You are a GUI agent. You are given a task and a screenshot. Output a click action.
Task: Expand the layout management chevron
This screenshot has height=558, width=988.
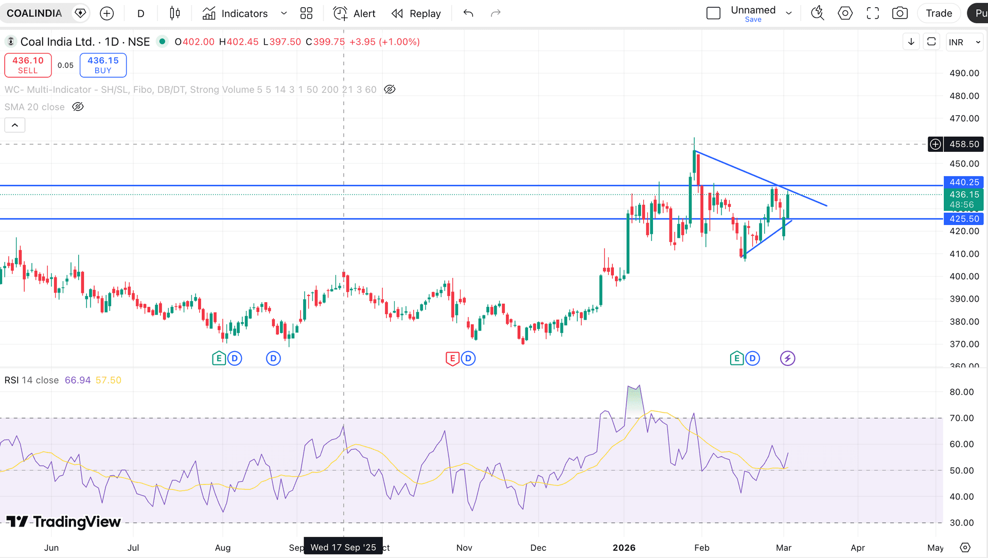(x=788, y=13)
